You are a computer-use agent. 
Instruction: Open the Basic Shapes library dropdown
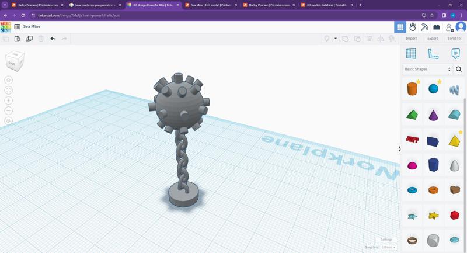(x=427, y=69)
